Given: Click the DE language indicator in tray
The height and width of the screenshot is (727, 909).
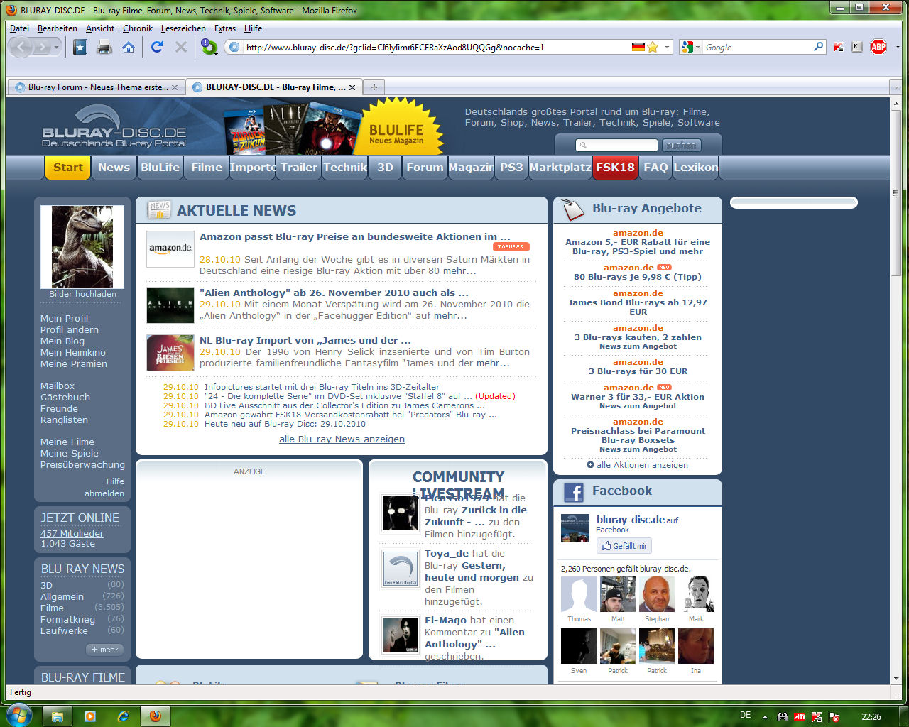Looking at the screenshot, I should (746, 716).
